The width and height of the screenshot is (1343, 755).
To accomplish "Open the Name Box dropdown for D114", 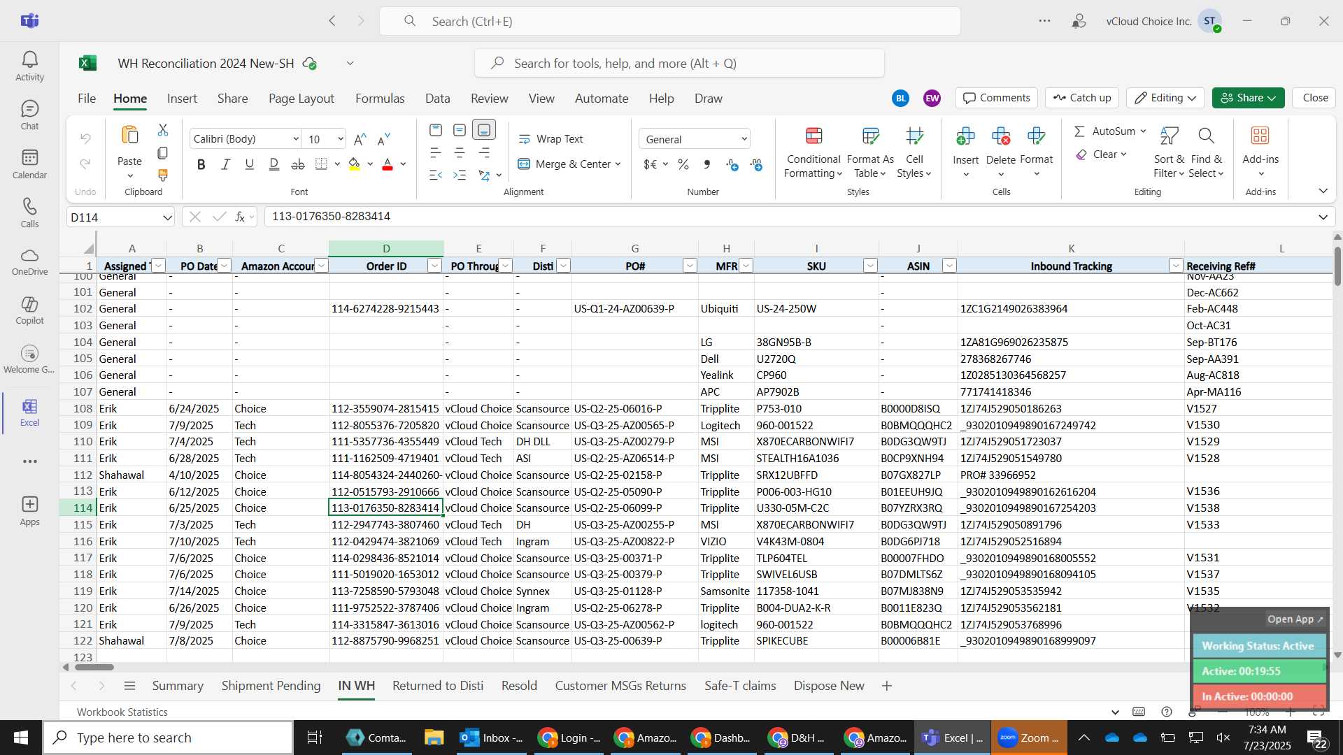I will (x=167, y=217).
